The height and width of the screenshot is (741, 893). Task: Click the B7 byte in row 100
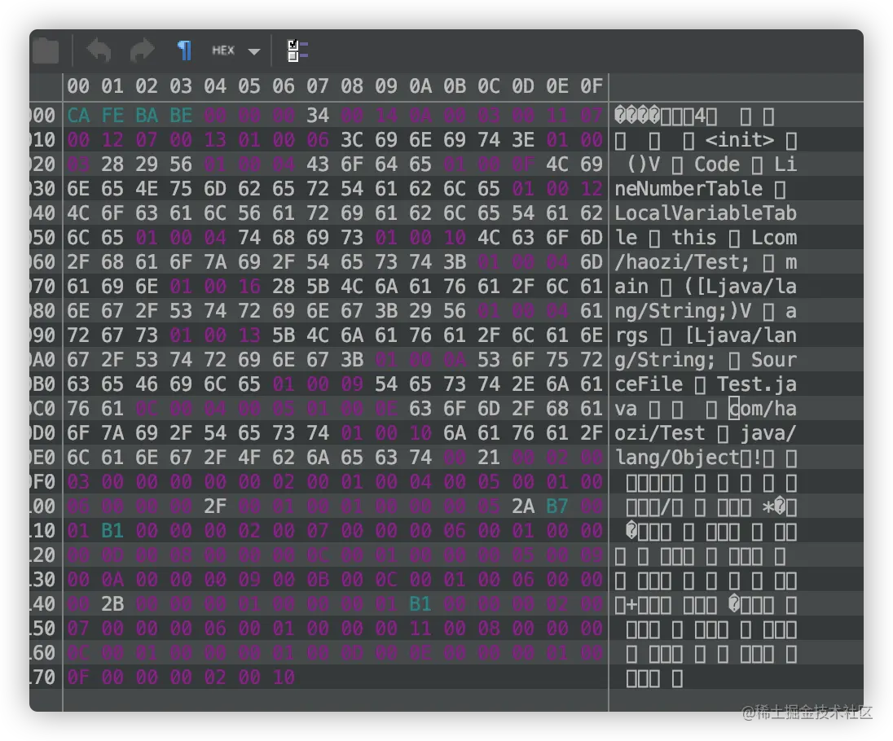coord(557,506)
